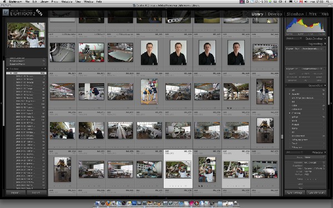This screenshot has width=333, height=208.
Task: Add a folder with the plus icon
Action: [x=45, y=69]
